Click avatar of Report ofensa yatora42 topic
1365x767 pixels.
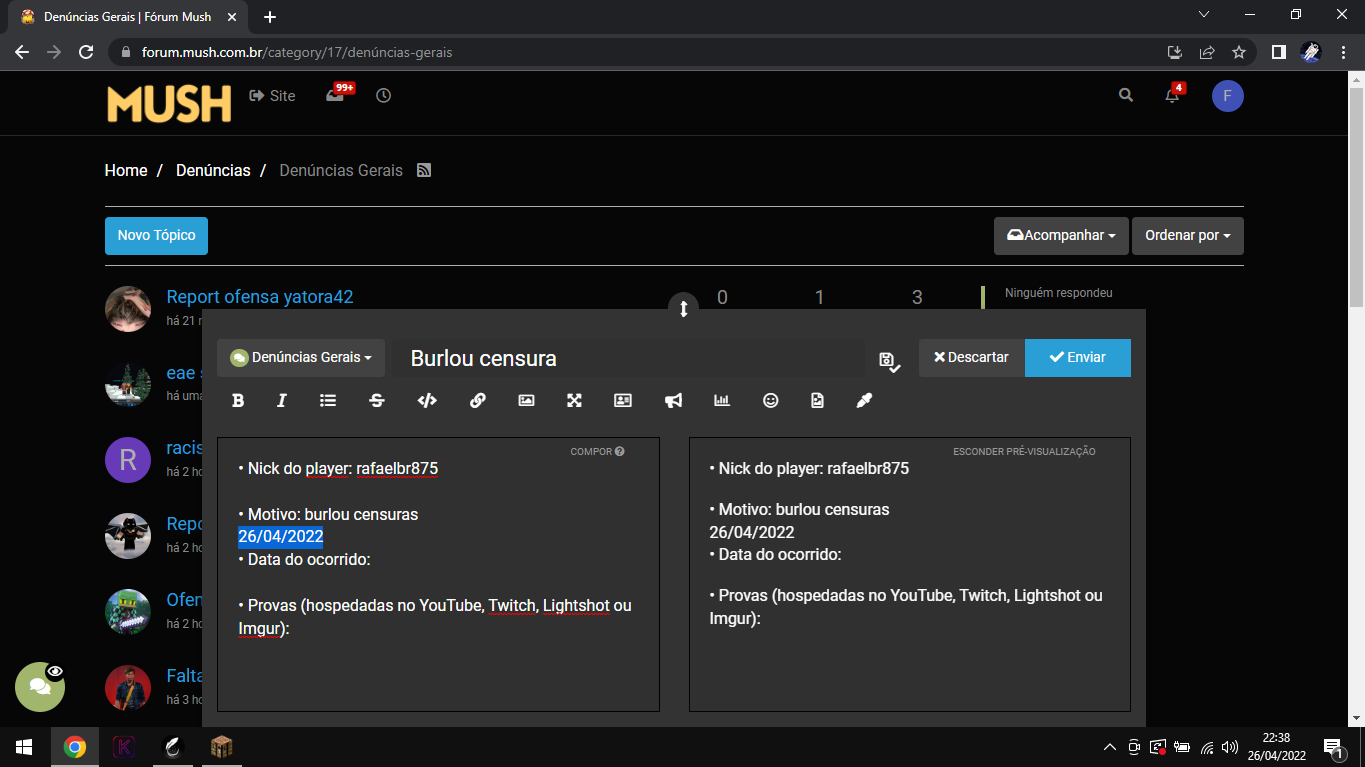tap(128, 308)
